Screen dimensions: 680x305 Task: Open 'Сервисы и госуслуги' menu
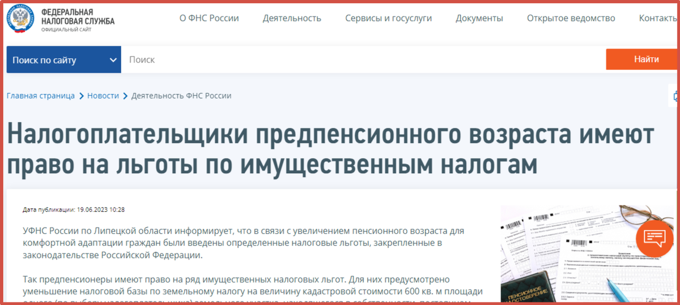click(x=388, y=18)
